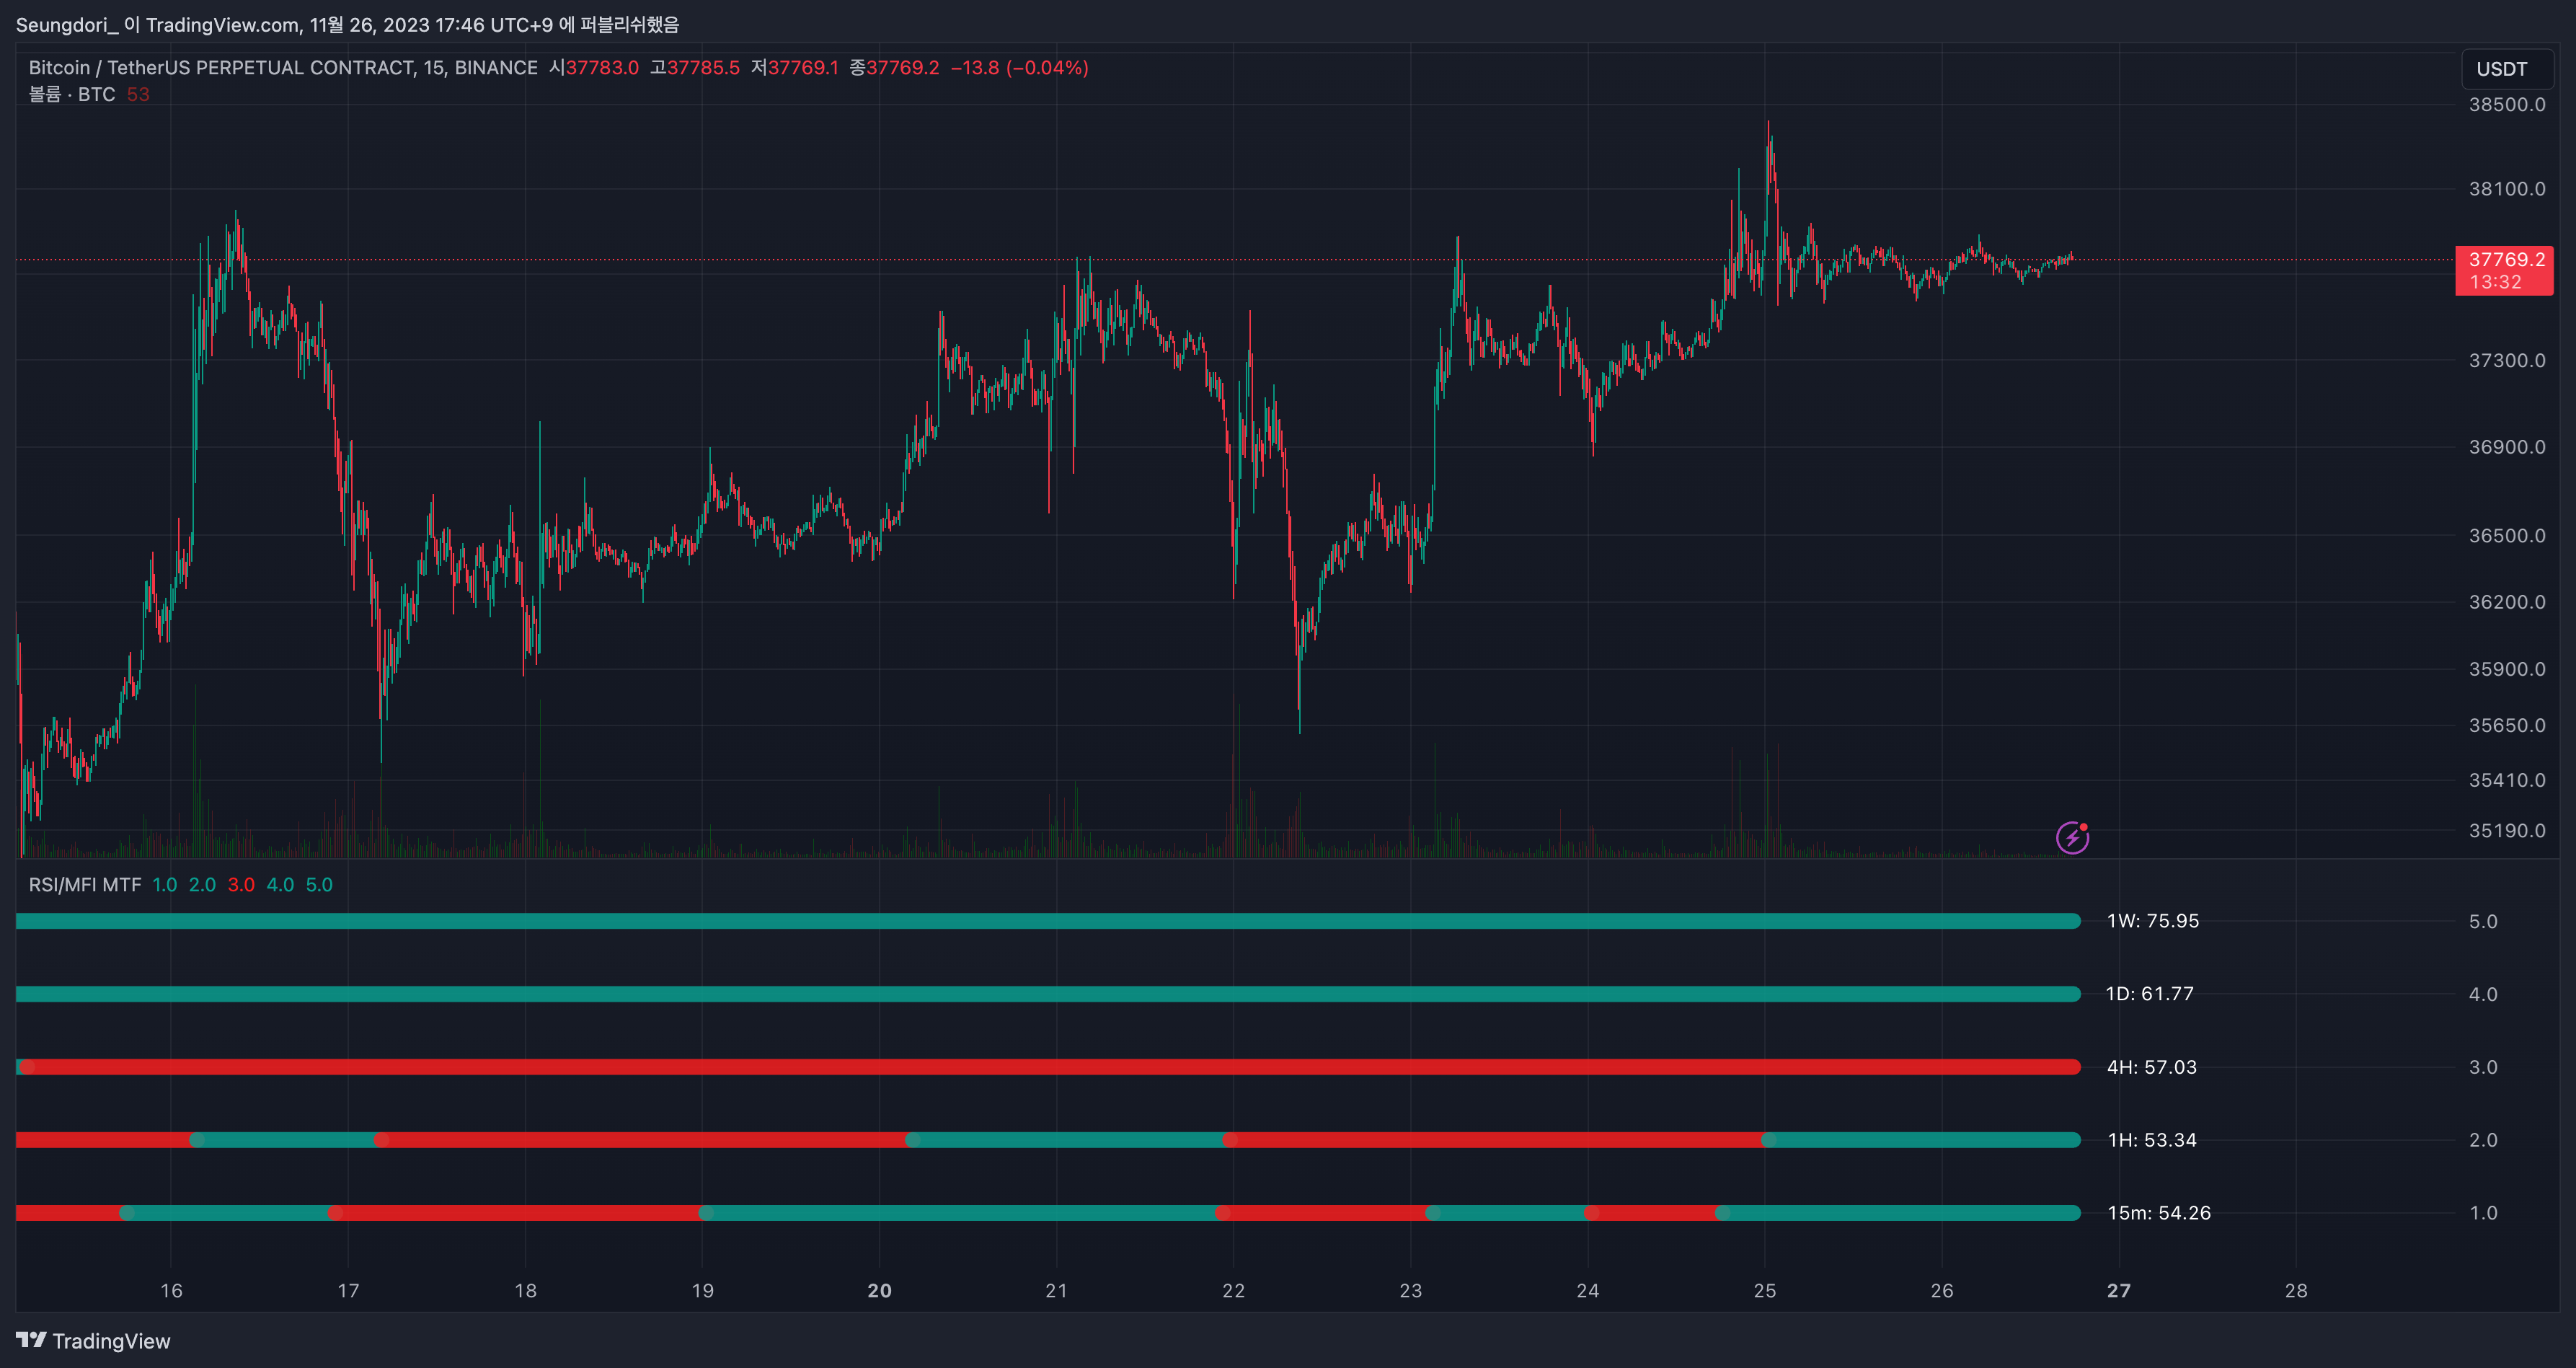Click the 38500.0 price scale label

click(x=2507, y=104)
